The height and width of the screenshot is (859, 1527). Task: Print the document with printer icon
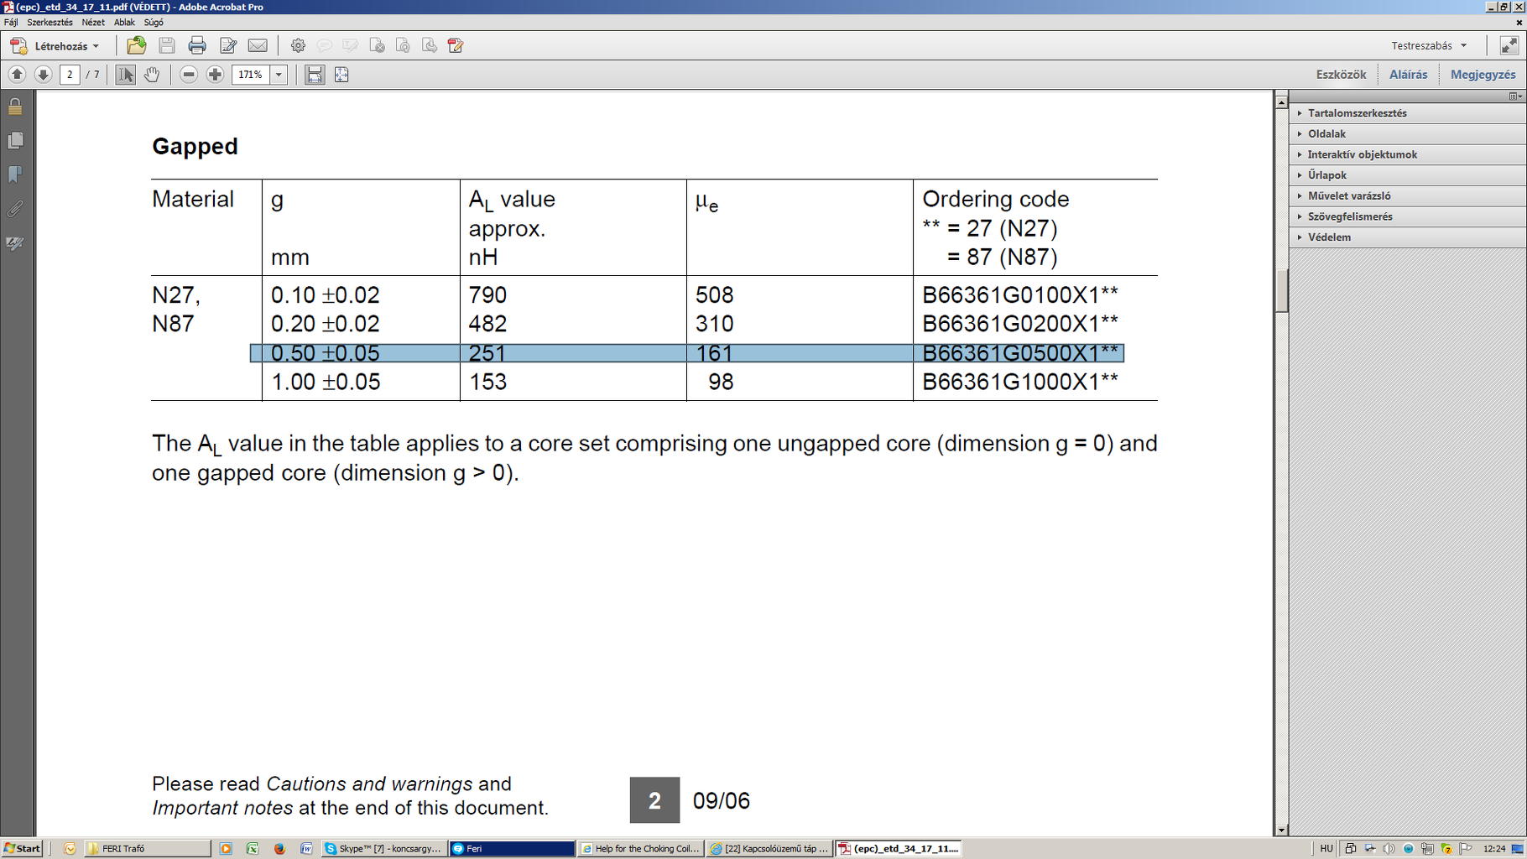(197, 45)
